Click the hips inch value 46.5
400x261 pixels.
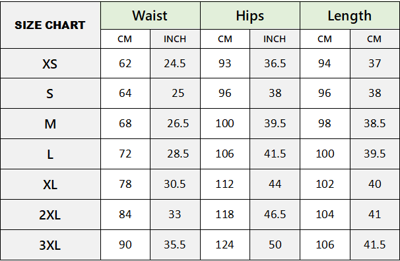(x=275, y=214)
